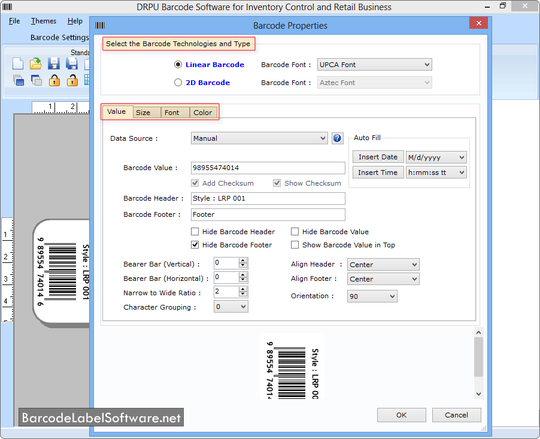
Task: Click the barcode preview image in dialog
Action: click(292, 368)
